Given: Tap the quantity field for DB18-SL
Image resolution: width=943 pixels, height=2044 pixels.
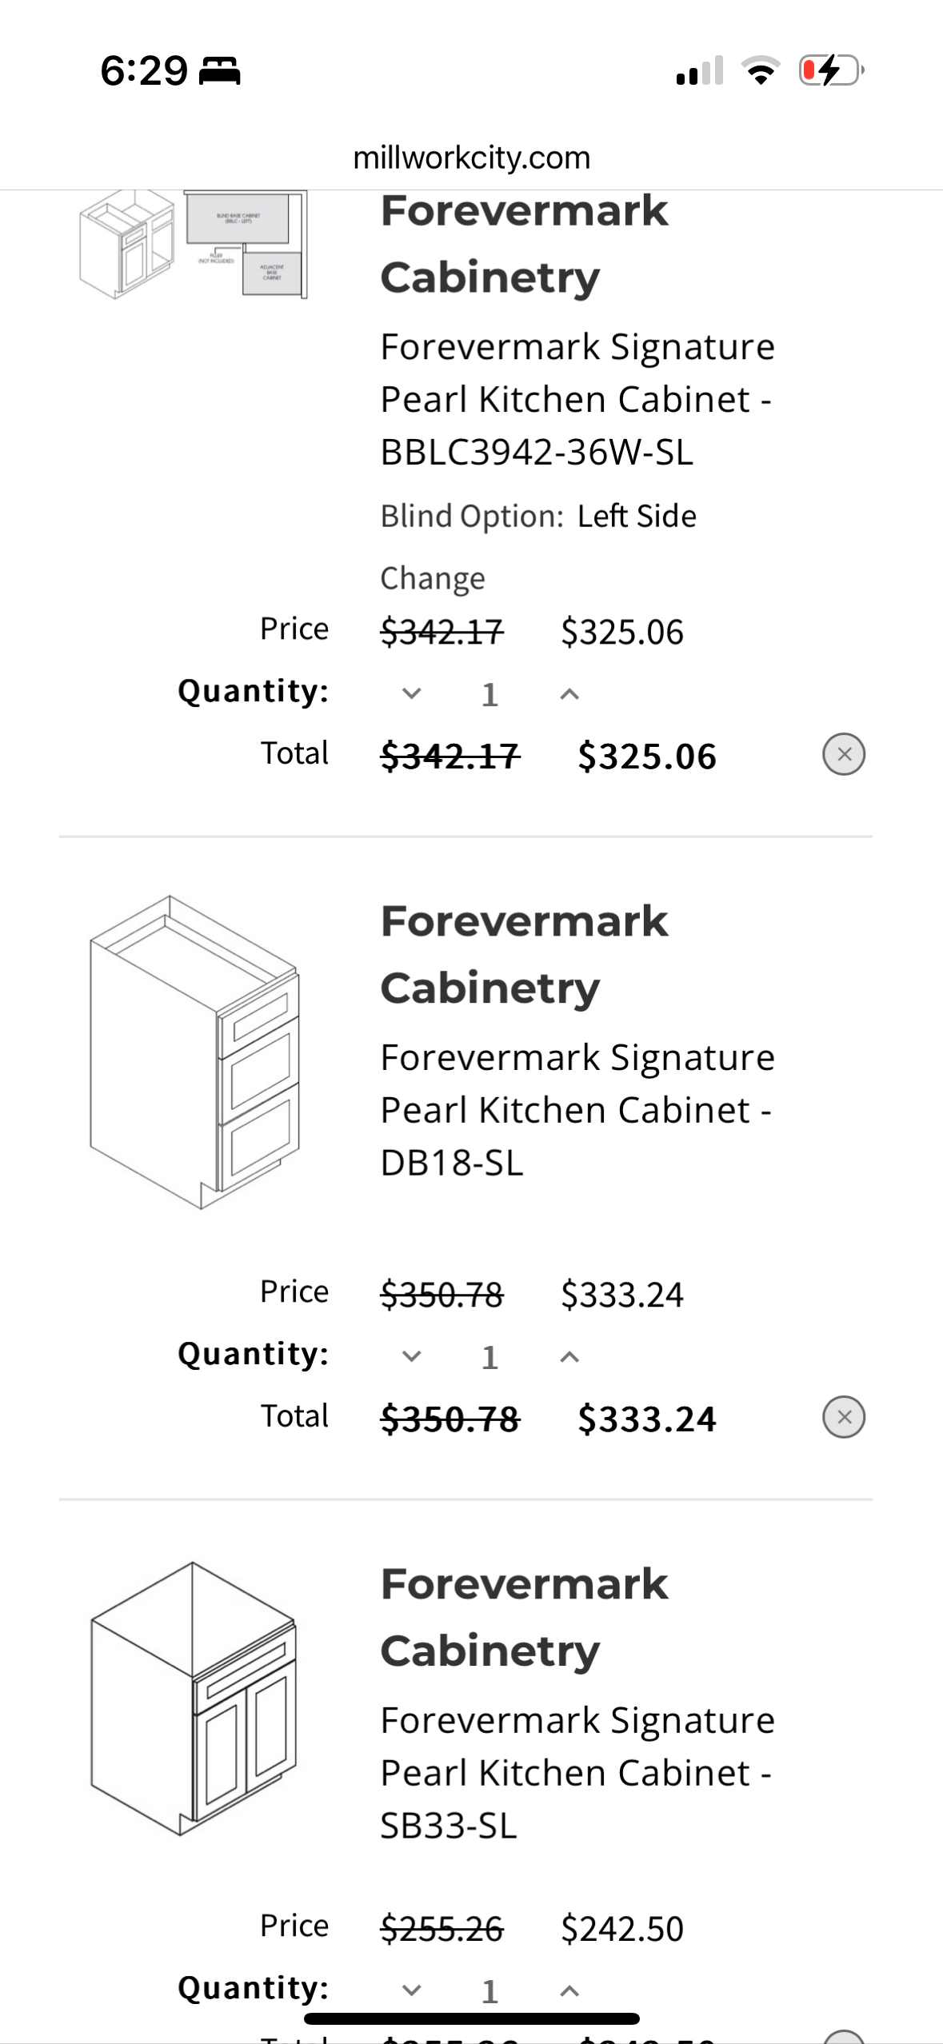Looking at the screenshot, I should (x=489, y=1357).
